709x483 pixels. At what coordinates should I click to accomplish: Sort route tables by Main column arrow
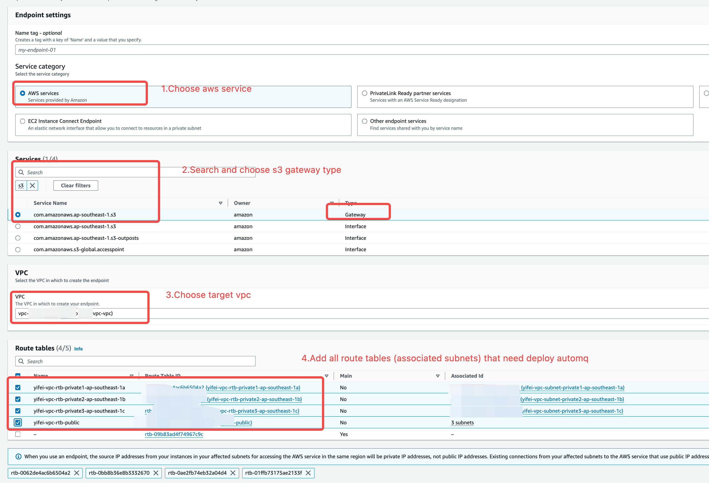pyautogui.click(x=437, y=376)
